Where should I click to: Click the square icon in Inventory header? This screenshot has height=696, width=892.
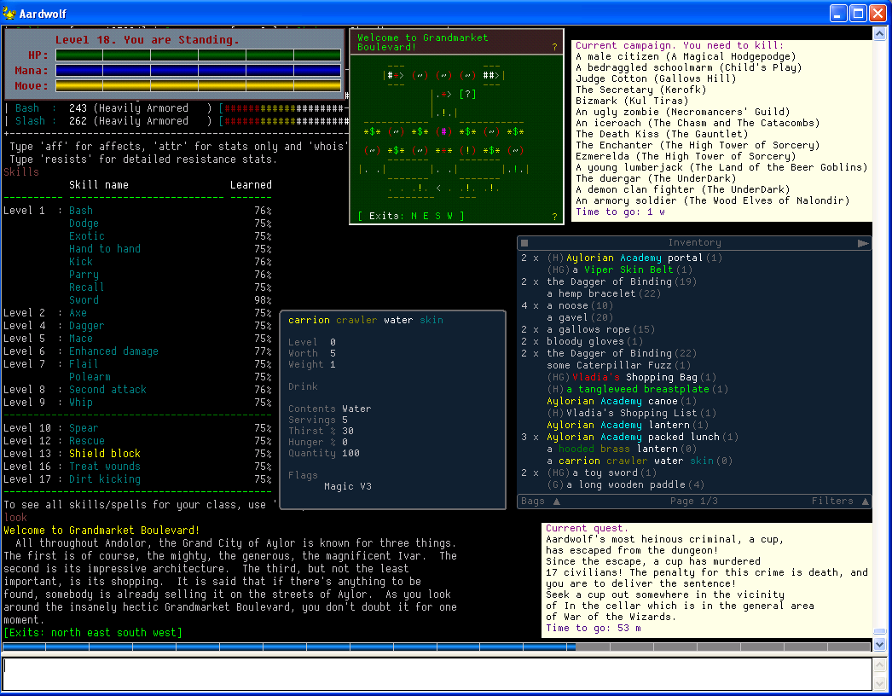(x=525, y=243)
